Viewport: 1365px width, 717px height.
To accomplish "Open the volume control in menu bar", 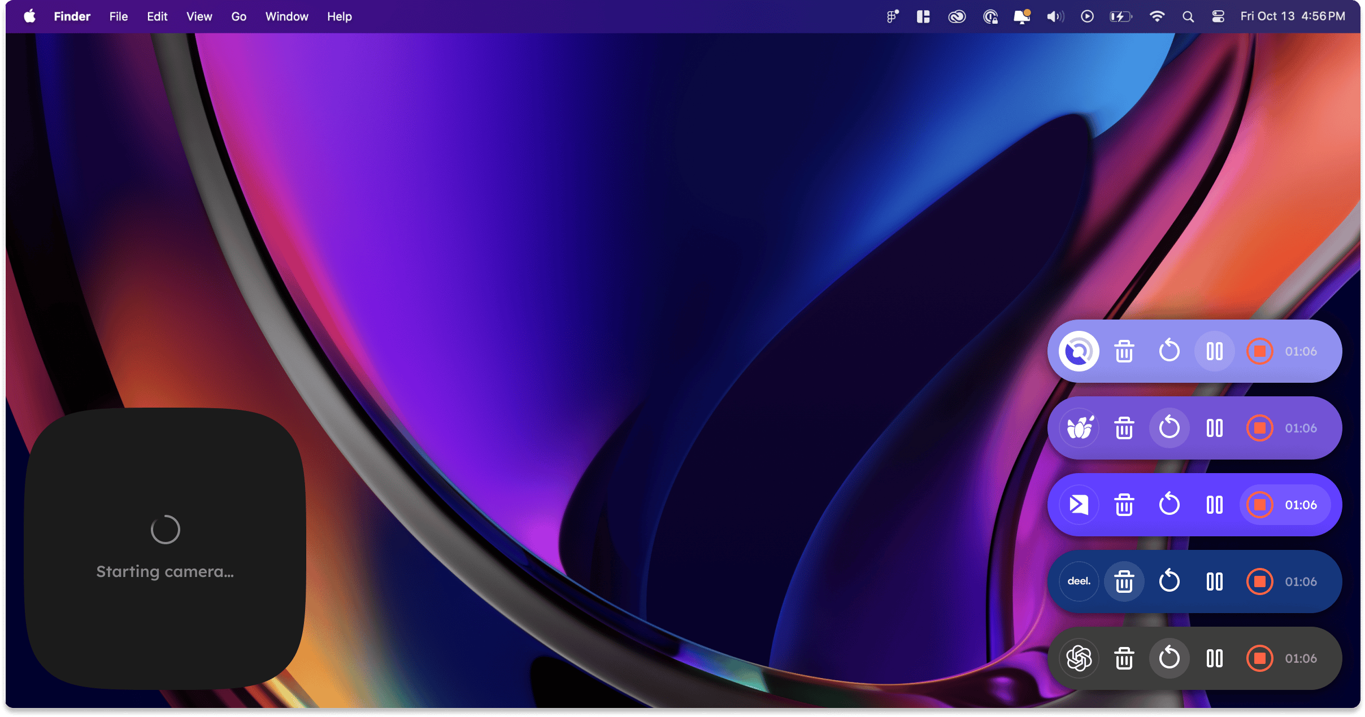I will pyautogui.click(x=1055, y=16).
